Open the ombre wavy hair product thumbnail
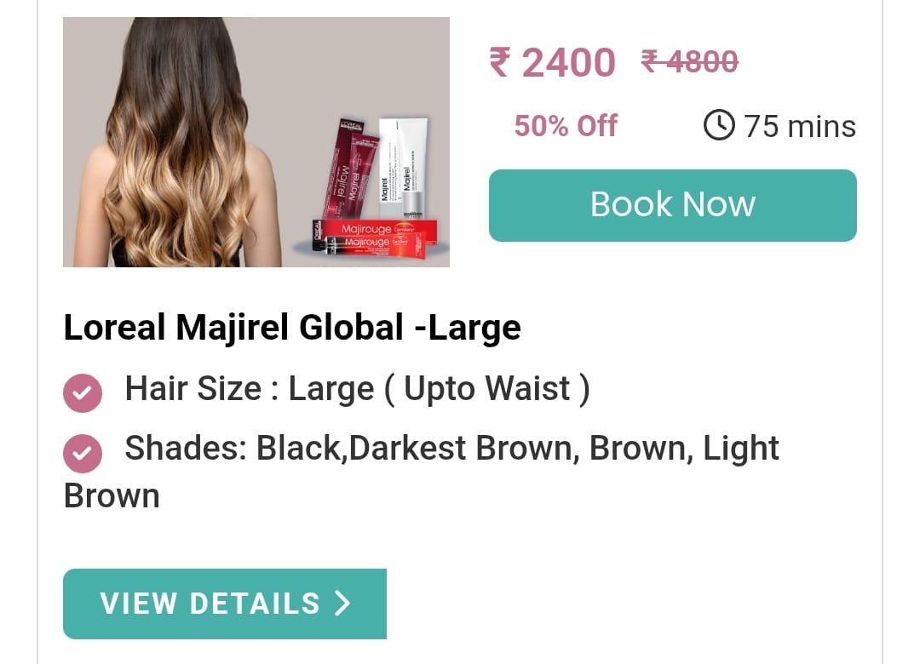 pyautogui.click(x=256, y=142)
